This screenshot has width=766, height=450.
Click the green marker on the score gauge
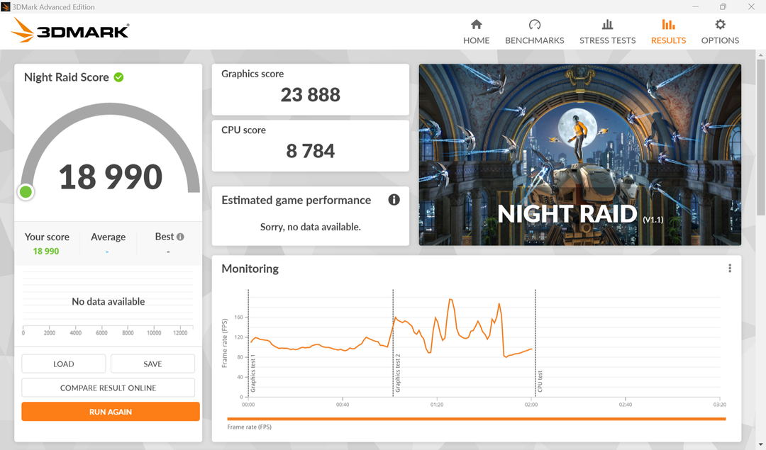[x=26, y=191]
